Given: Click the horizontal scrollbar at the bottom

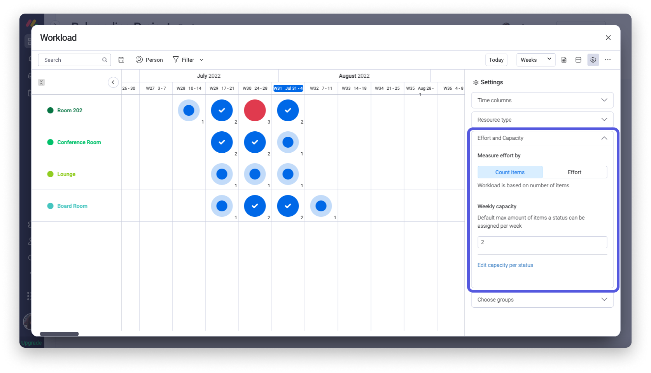Looking at the screenshot, I should 59,334.
